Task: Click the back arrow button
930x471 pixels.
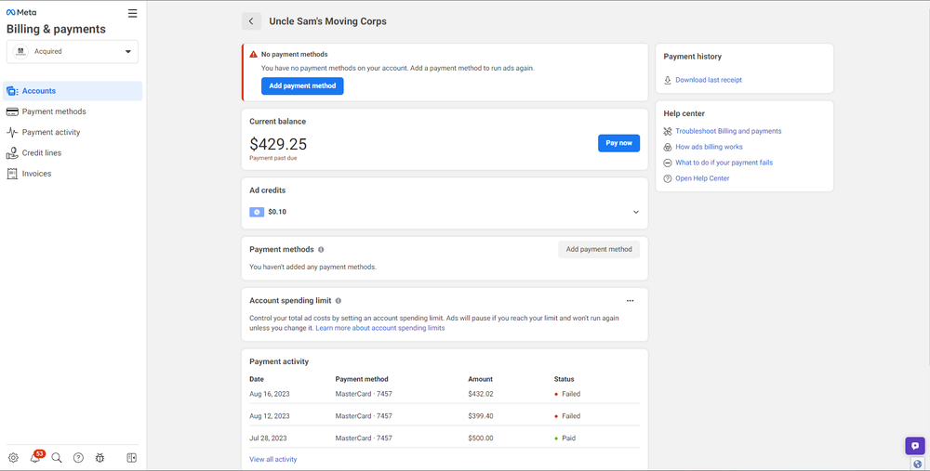Action: 250,21
